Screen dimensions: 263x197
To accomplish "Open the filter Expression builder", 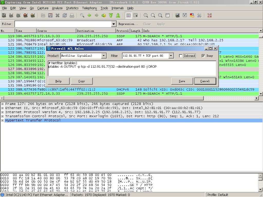I will (128, 24).
